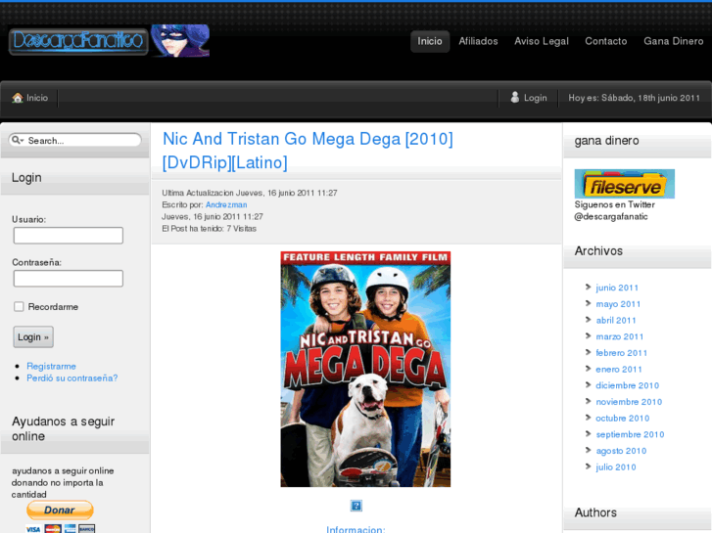Click the 'Ultima Actualizacion Jueves, 16 junio 2011 11:27' text
Screen dimensions: 712x533
[250, 193]
